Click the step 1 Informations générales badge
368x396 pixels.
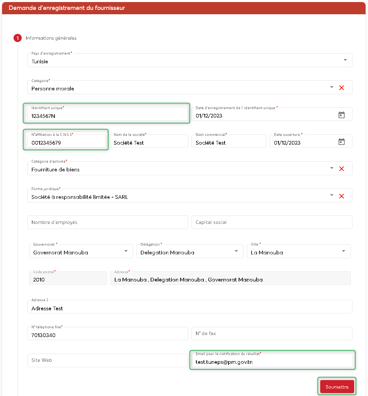18,38
